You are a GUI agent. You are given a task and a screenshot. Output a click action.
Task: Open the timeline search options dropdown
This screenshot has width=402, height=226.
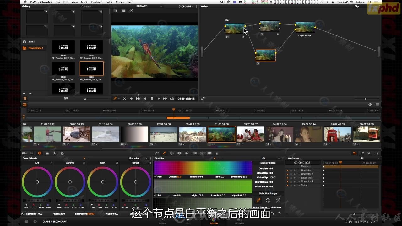(370, 153)
